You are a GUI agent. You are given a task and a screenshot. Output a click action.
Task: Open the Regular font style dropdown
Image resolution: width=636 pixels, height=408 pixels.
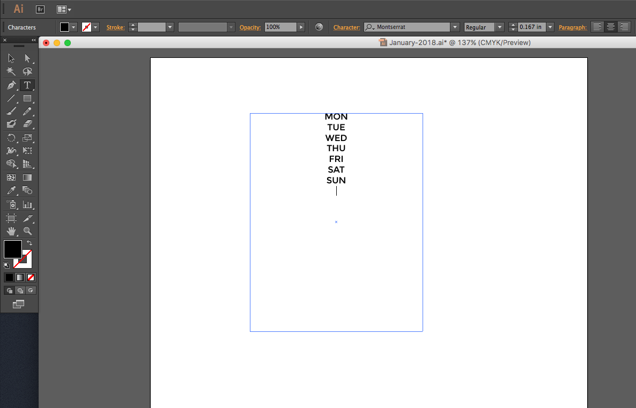tap(499, 26)
